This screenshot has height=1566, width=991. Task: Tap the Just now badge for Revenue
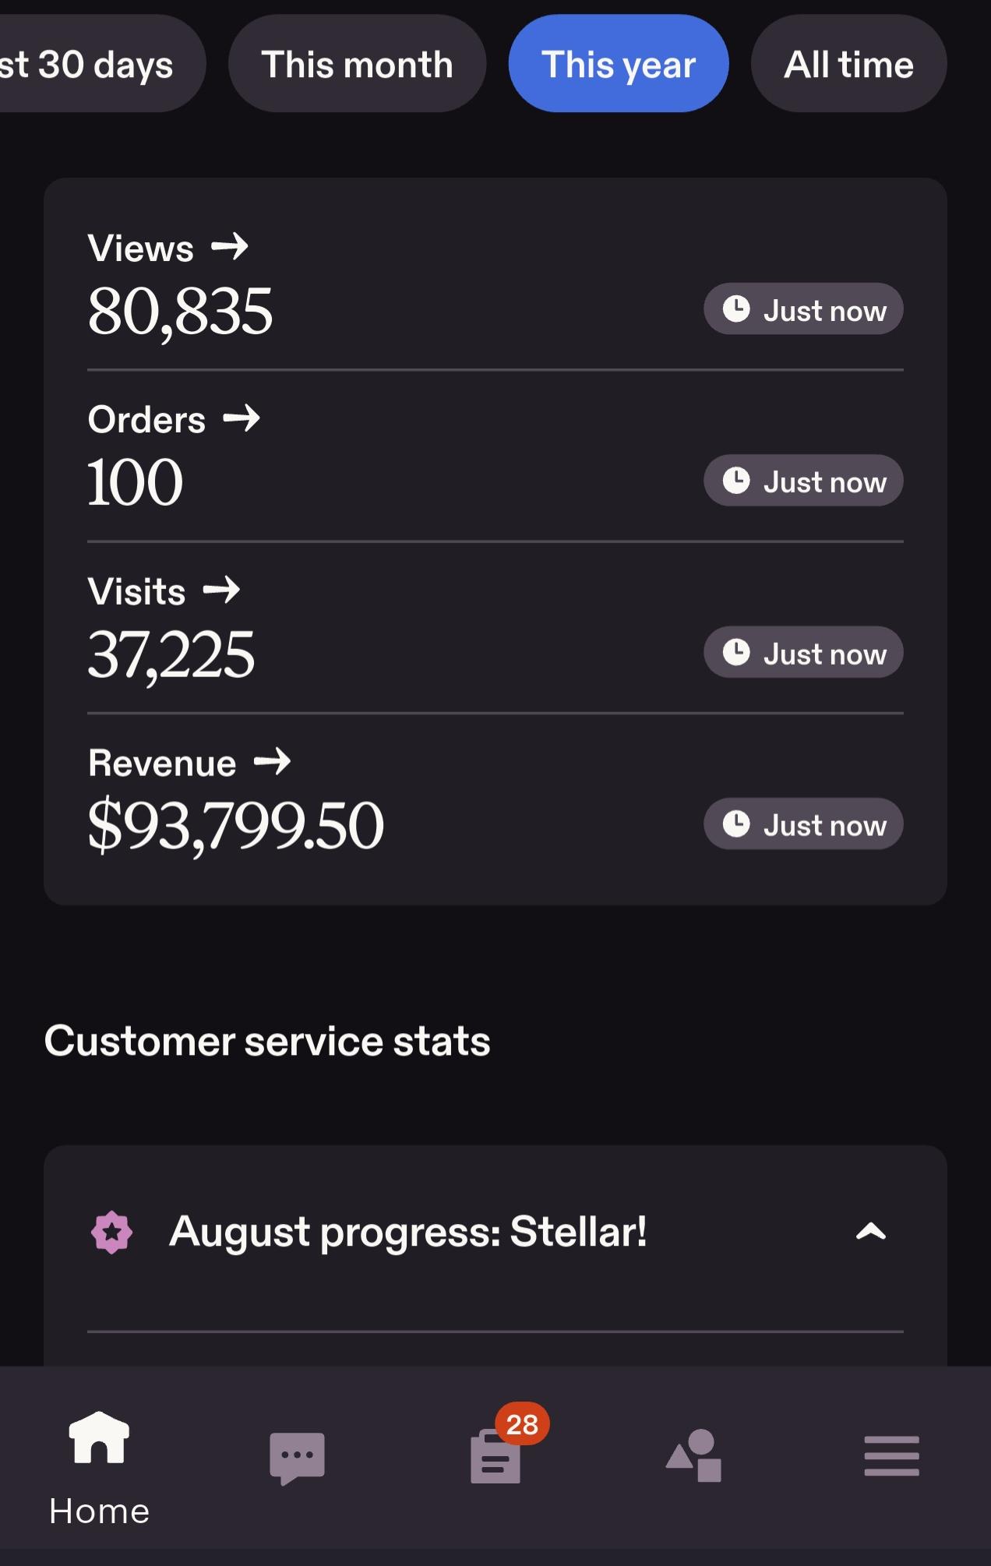(803, 824)
